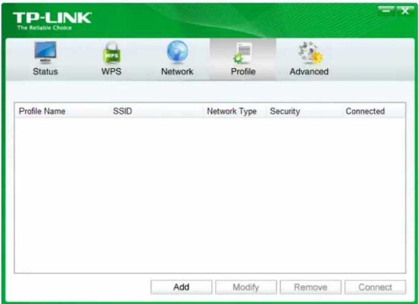419x304 pixels.
Task: Sort by Profile Name column header
Action: [63, 111]
